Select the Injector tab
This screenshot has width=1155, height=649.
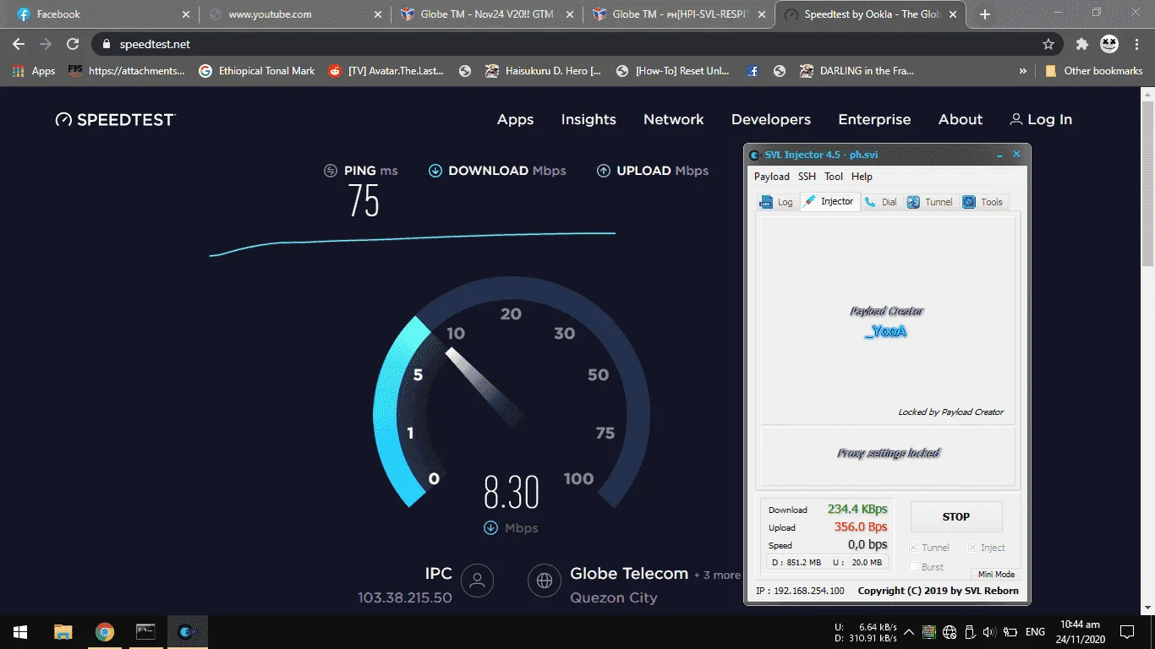click(x=829, y=201)
